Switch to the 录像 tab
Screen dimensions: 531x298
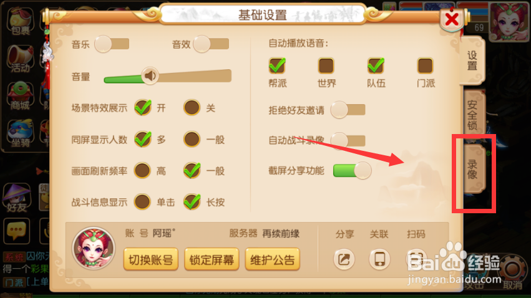pyautogui.click(x=474, y=169)
